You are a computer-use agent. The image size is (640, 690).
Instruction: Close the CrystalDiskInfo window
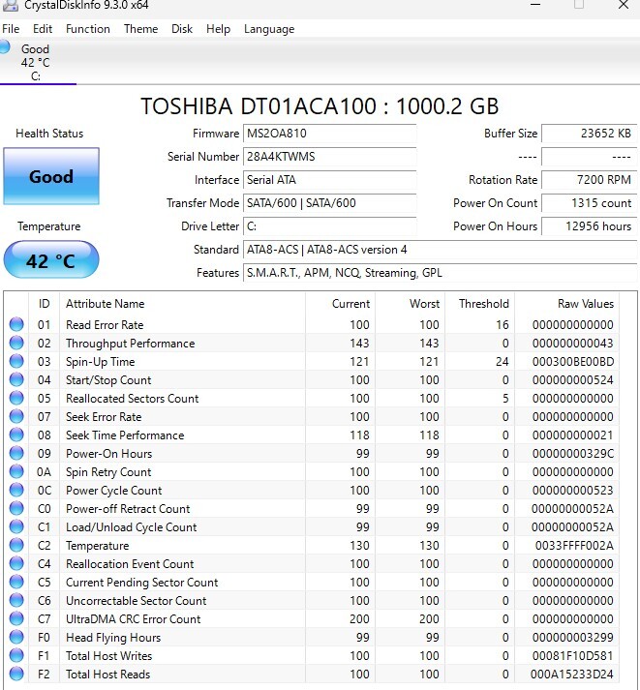tap(624, 5)
